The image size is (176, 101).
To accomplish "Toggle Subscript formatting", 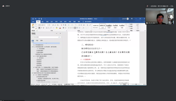I will [49, 28].
